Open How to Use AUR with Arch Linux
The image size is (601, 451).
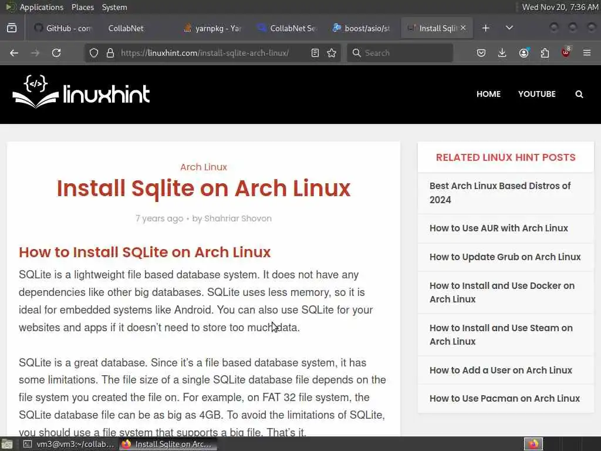pos(499,228)
